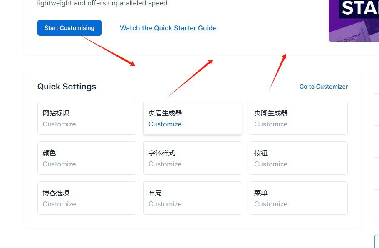Click the Quick Settings heading

pyautogui.click(x=67, y=87)
